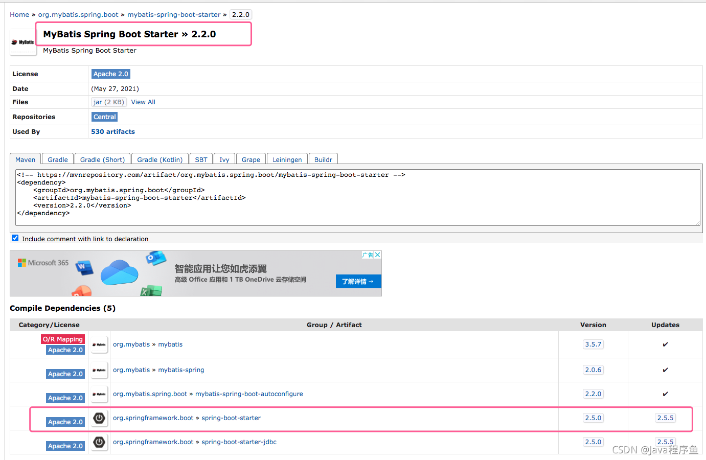This screenshot has height=460, width=706.
Task: Open org.mybatis.spring.boot breadcrumb link
Action: coord(78,15)
